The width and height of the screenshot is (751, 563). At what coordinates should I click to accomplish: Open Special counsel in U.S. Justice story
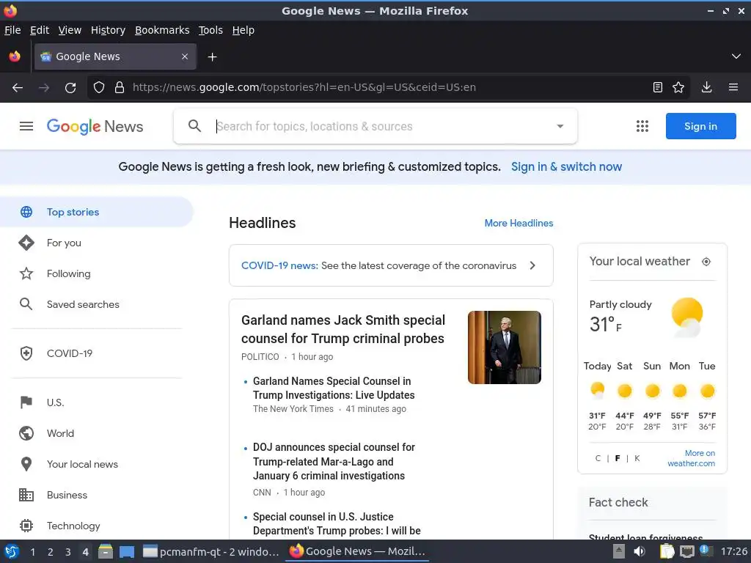(x=337, y=523)
